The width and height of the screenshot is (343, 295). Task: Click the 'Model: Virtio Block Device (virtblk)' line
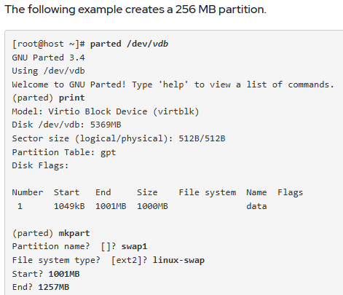pos(106,111)
